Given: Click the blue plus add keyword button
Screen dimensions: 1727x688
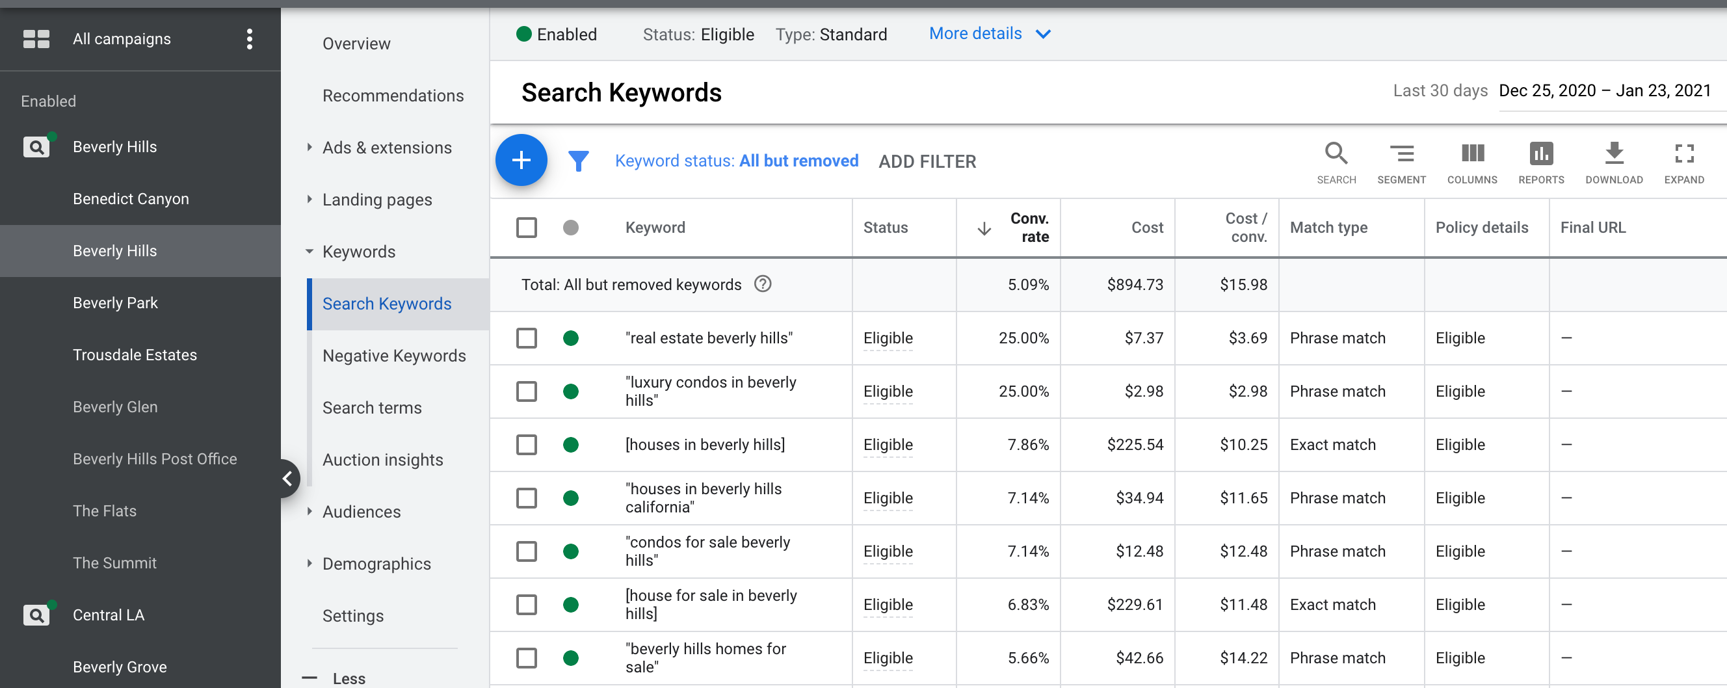Looking at the screenshot, I should (x=521, y=160).
